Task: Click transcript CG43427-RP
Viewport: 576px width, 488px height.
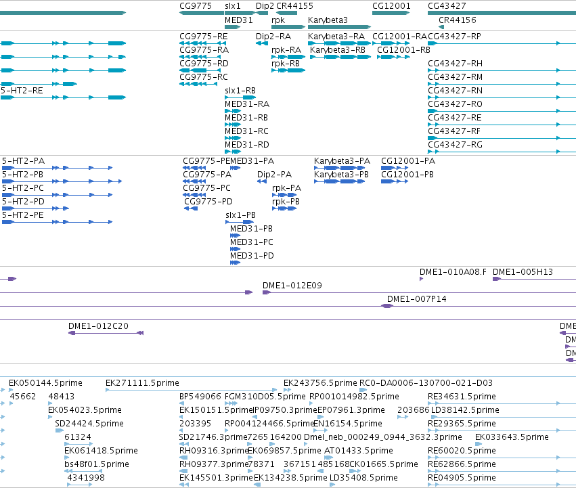Action: (454, 37)
